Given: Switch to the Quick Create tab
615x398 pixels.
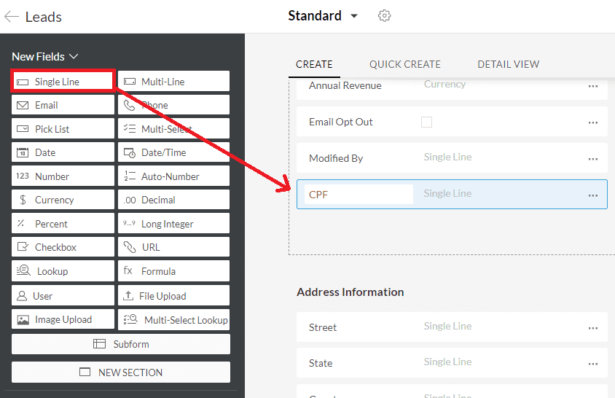Looking at the screenshot, I should (404, 64).
